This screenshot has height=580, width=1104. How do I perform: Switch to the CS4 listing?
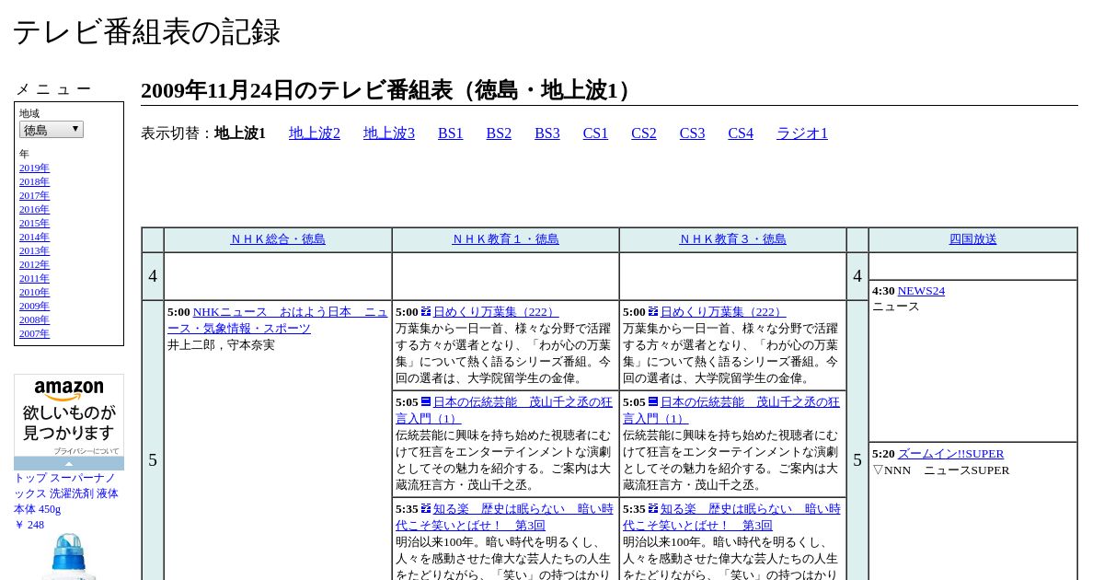[x=741, y=133]
